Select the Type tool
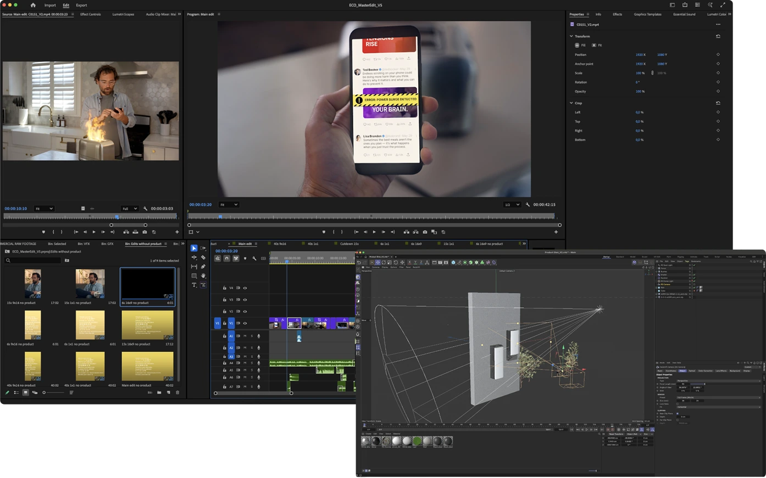 (194, 285)
